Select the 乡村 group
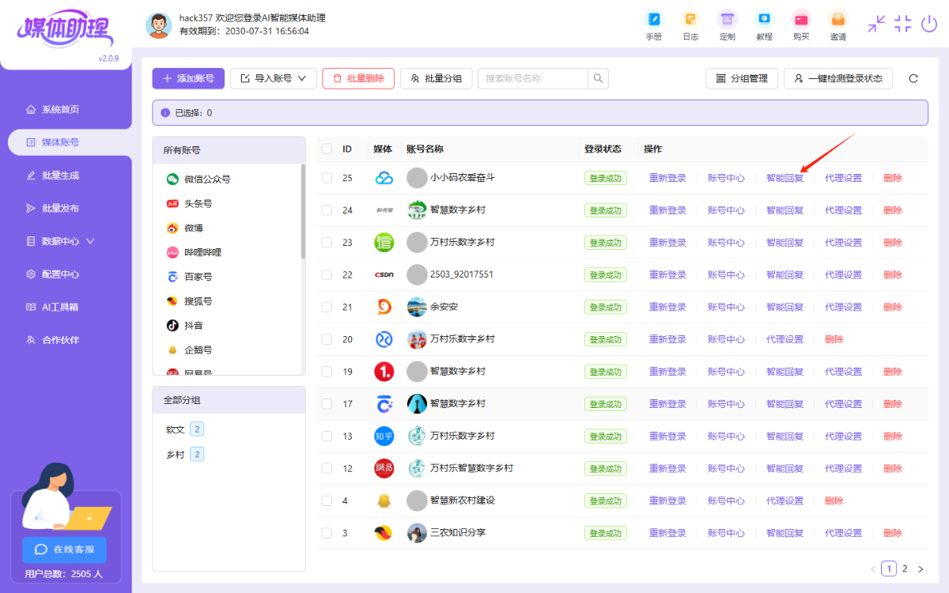The height and width of the screenshot is (593, 949). [184, 455]
